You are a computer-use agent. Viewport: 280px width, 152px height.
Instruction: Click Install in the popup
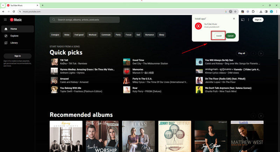(x=219, y=36)
